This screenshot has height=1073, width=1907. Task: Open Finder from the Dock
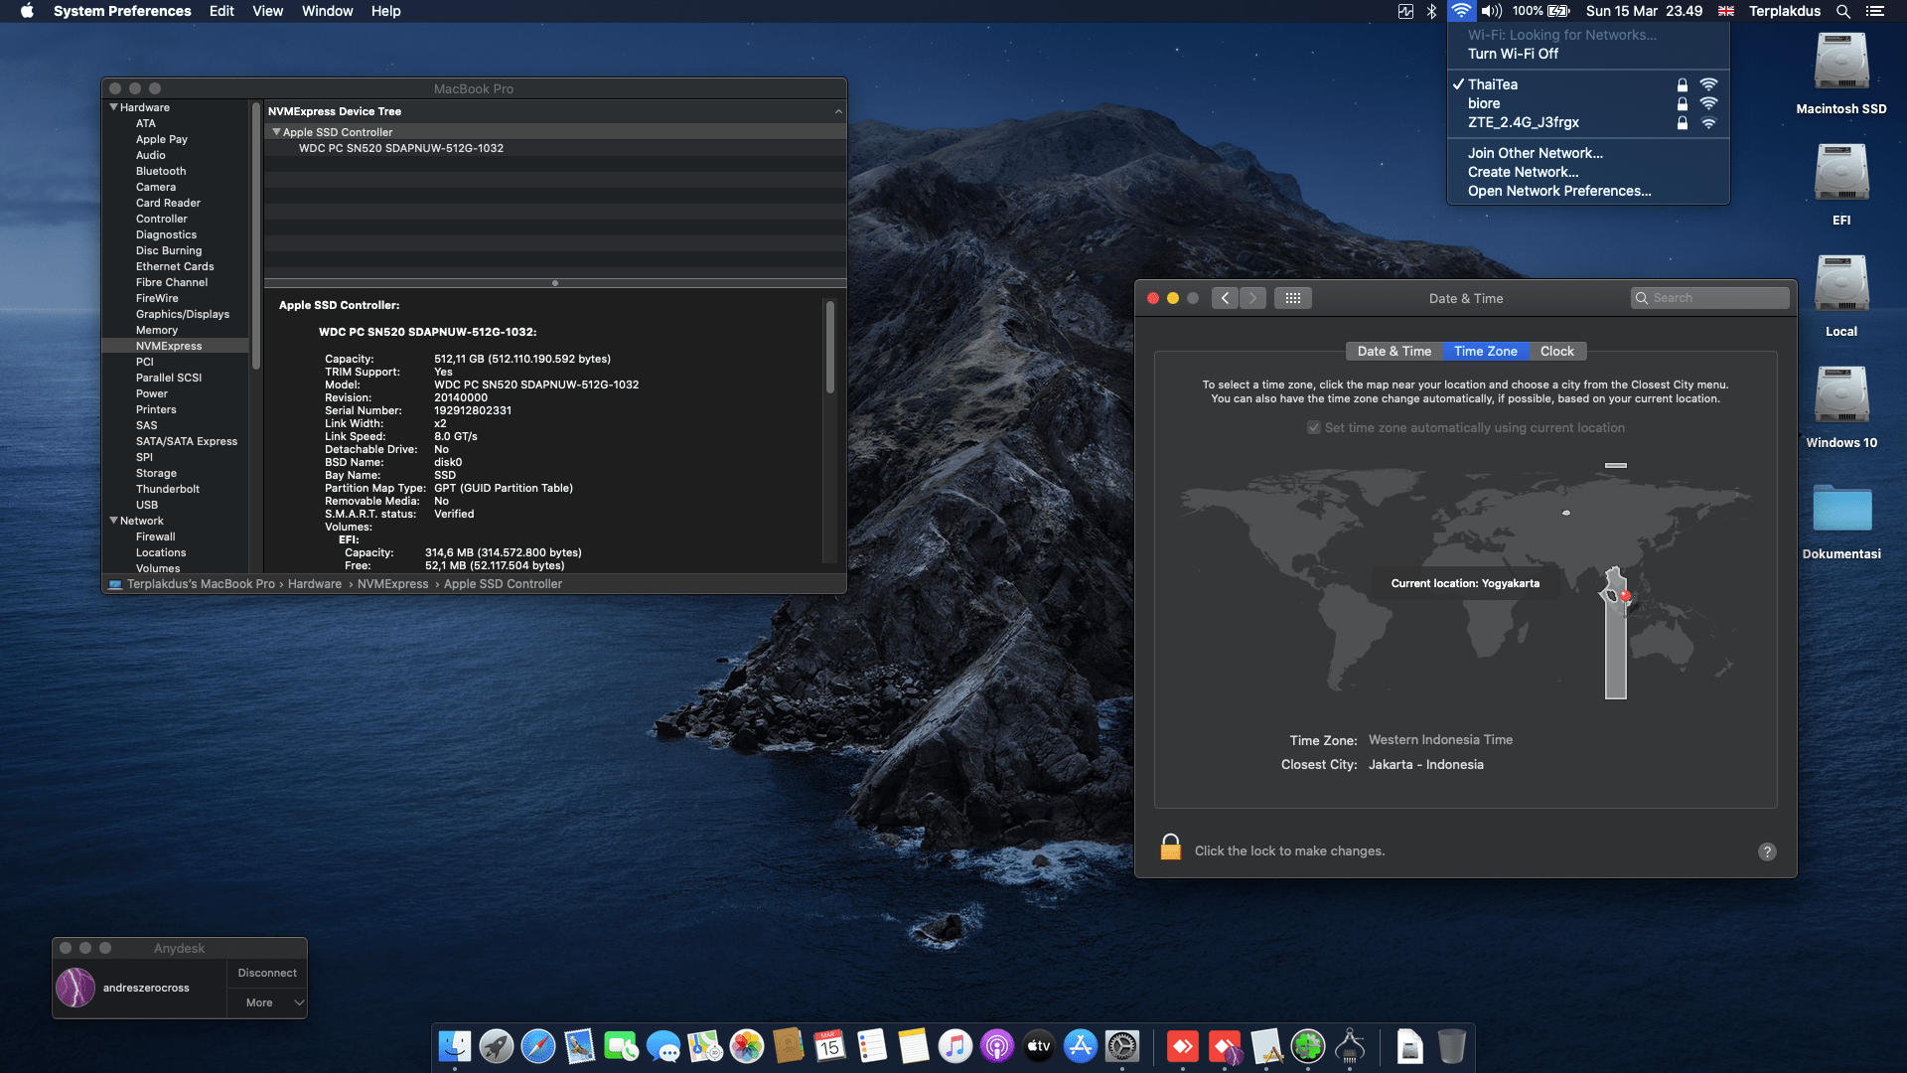[x=455, y=1046]
